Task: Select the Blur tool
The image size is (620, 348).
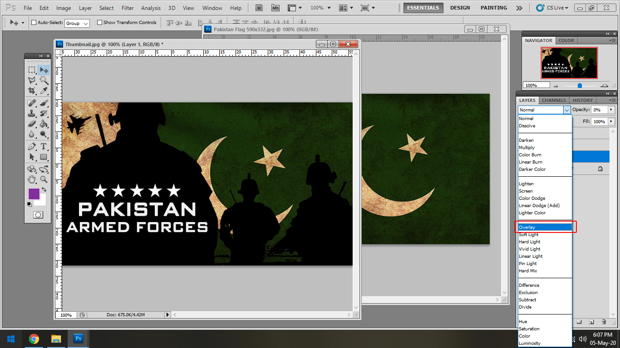Action: 32,134
